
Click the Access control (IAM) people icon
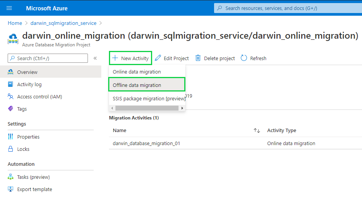[11, 96]
